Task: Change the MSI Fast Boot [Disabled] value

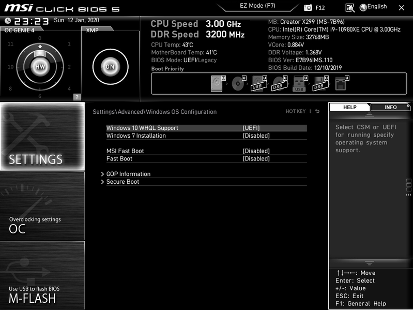Action: [x=256, y=151]
